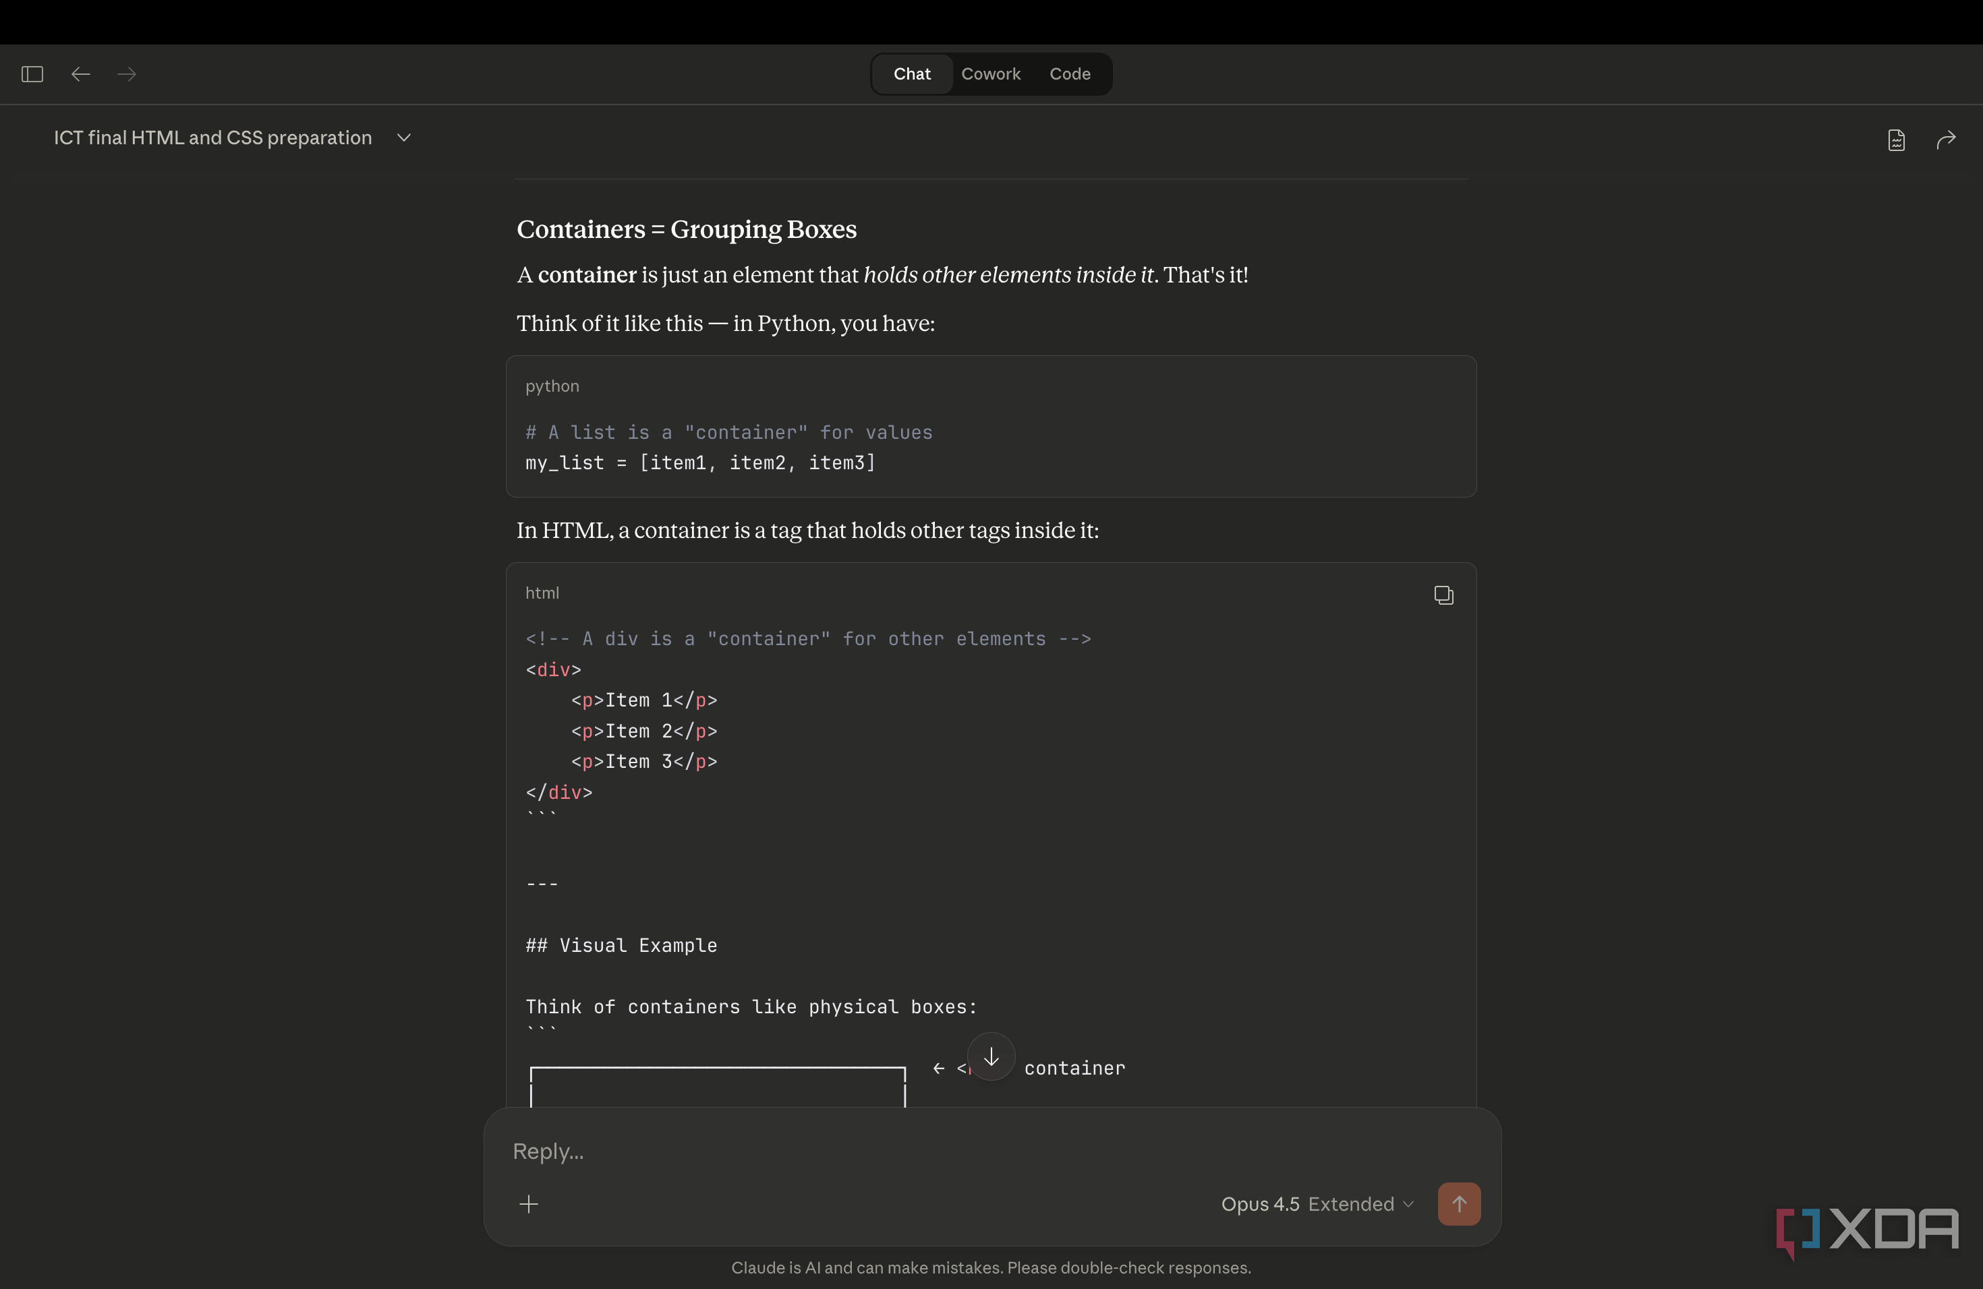This screenshot has height=1289, width=1983.
Task: Go forward with the right arrow
Action: pos(127,74)
